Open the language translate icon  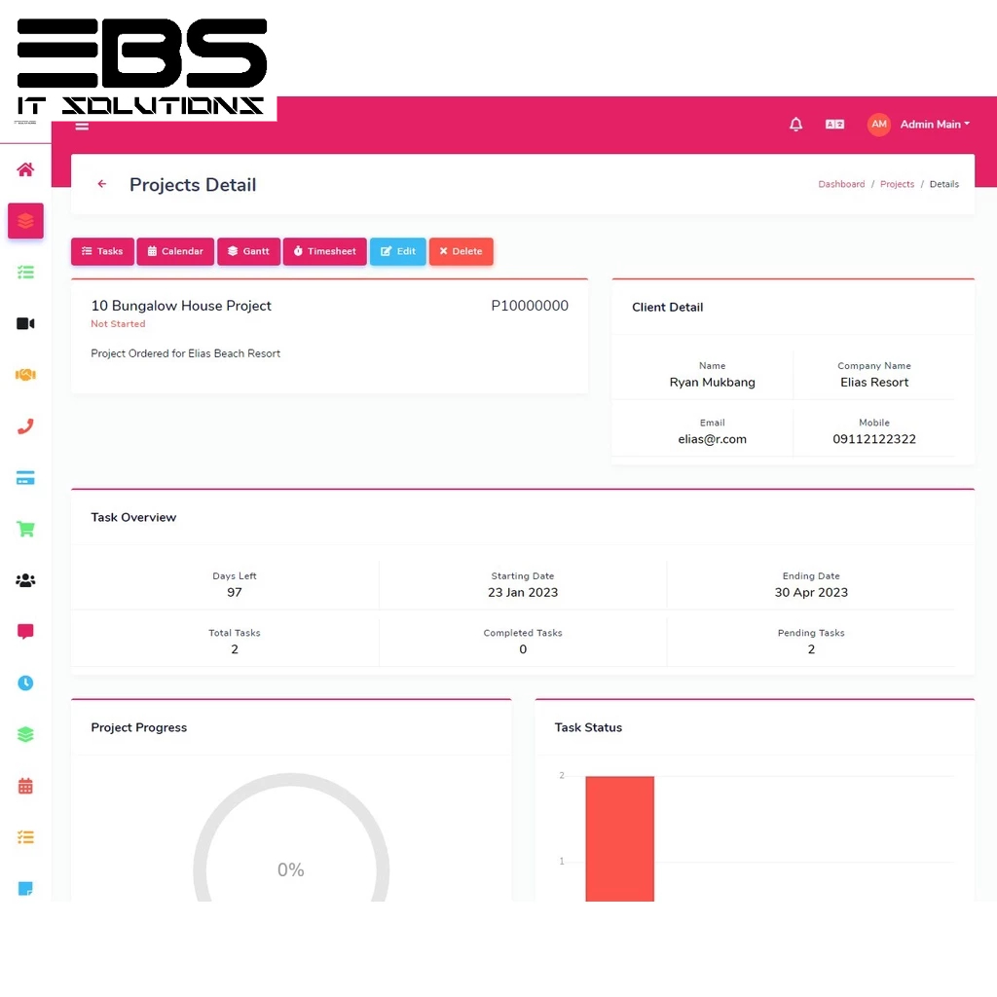(x=834, y=125)
